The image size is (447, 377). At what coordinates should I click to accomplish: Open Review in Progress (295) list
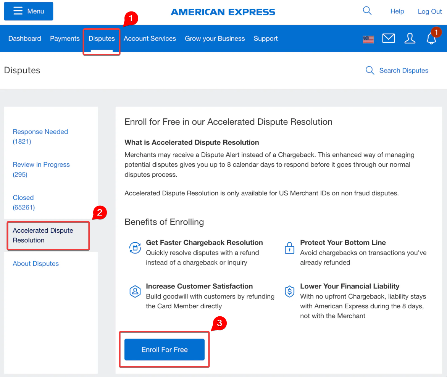(x=41, y=169)
